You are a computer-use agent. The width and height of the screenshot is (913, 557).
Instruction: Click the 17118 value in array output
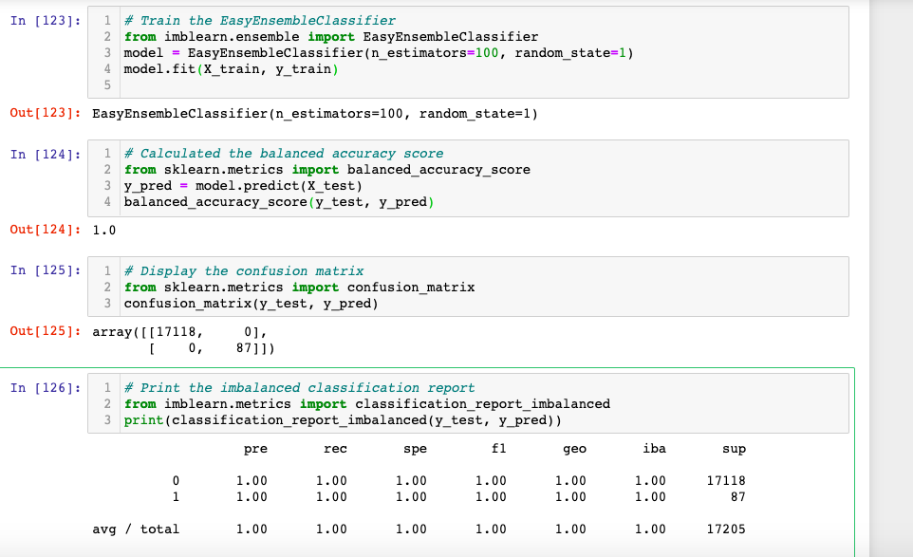point(176,332)
